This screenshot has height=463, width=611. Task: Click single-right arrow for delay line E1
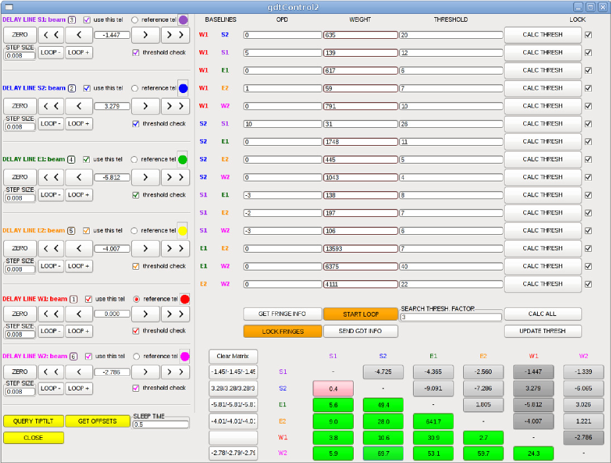[x=145, y=177]
